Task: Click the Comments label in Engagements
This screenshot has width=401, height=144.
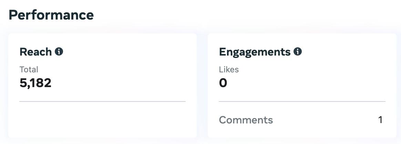Action: [246, 120]
